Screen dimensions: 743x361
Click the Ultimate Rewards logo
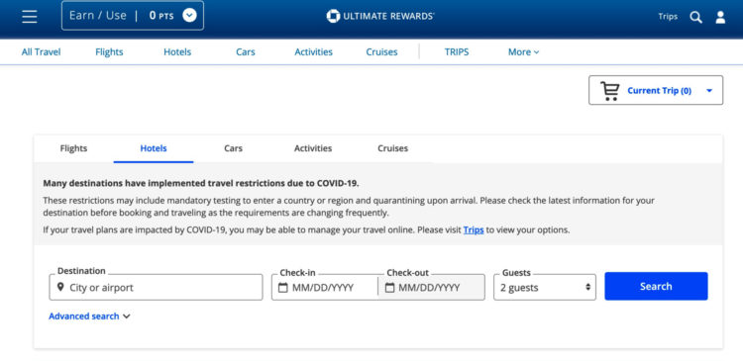pos(380,16)
